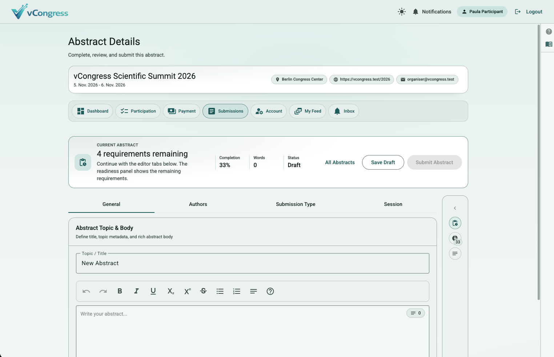The height and width of the screenshot is (357, 554).
Task: Click the organiser@vcongress.test email chip
Action: click(x=427, y=80)
